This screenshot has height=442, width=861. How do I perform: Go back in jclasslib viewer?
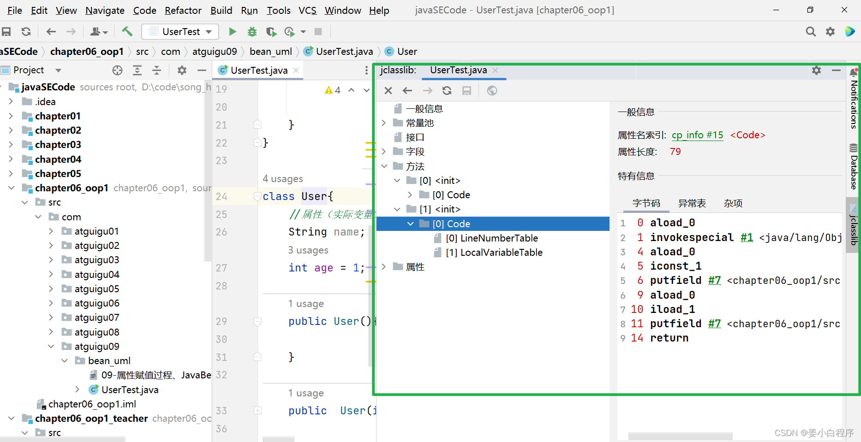pyautogui.click(x=407, y=91)
